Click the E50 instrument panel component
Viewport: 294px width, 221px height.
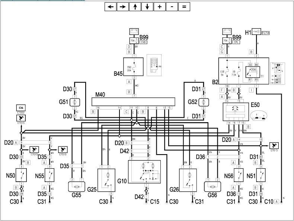pos(236,112)
